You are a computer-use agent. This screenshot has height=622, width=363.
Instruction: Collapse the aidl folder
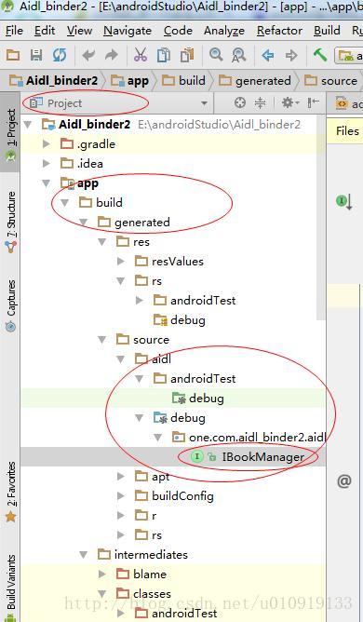pyautogui.click(x=121, y=359)
